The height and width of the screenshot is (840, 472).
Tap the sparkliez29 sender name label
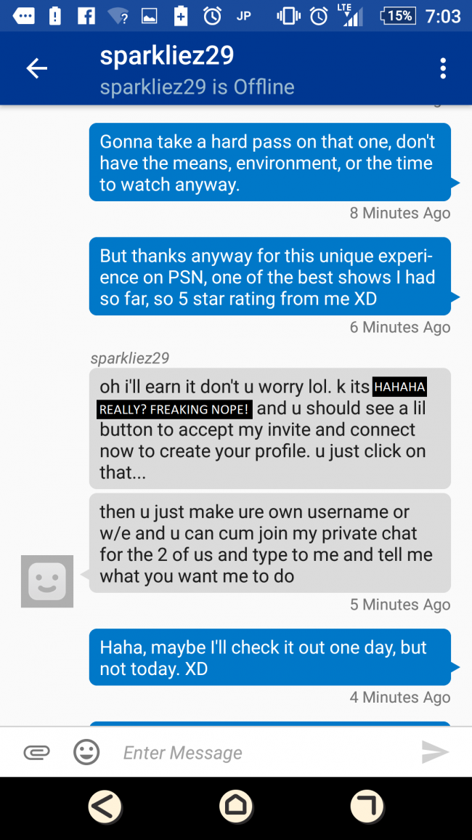point(130,358)
